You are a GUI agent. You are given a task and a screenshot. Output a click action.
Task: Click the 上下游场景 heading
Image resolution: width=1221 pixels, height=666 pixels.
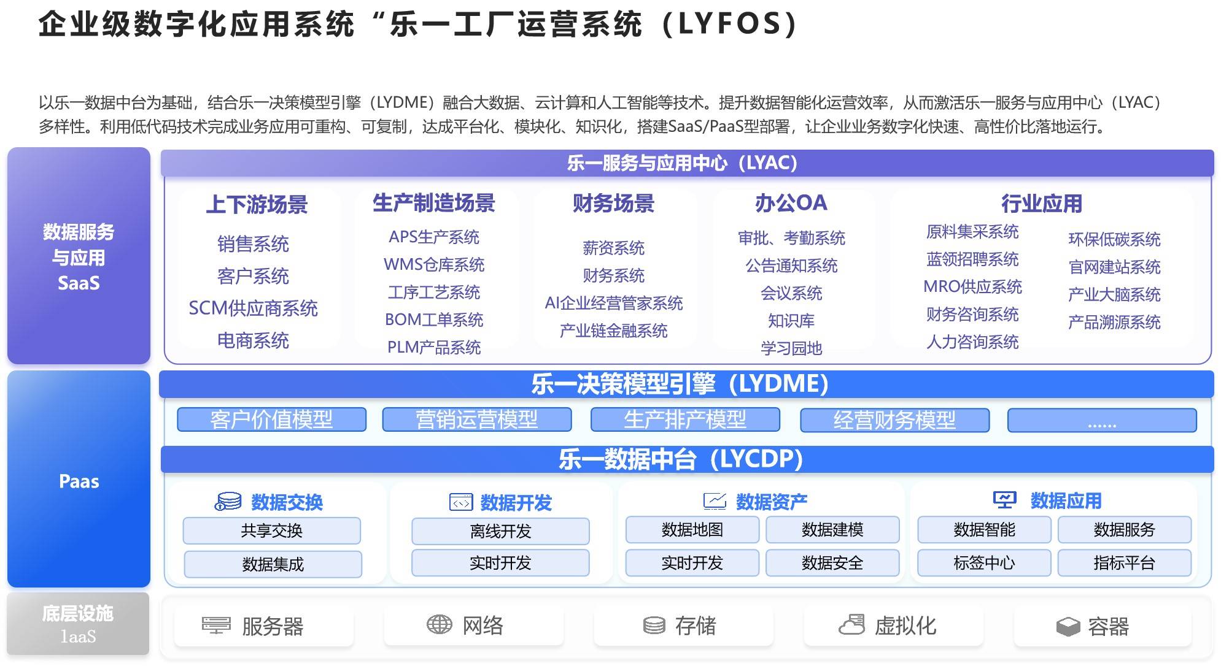(x=257, y=204)
